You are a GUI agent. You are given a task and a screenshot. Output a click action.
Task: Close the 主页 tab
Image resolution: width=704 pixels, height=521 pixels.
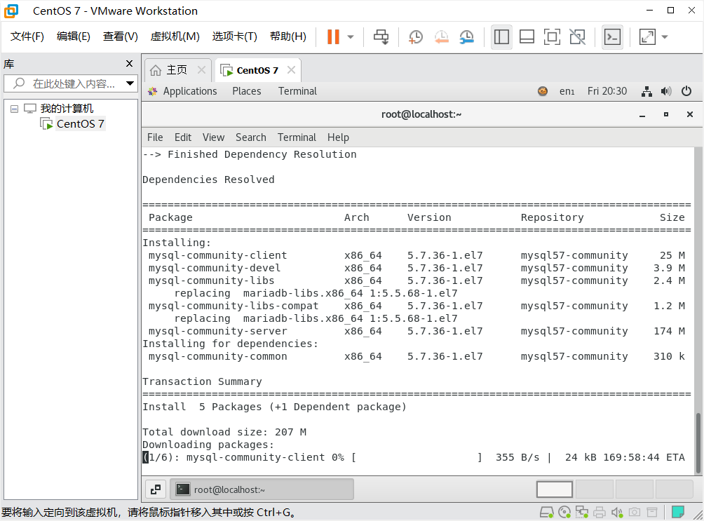pos(201,70)
